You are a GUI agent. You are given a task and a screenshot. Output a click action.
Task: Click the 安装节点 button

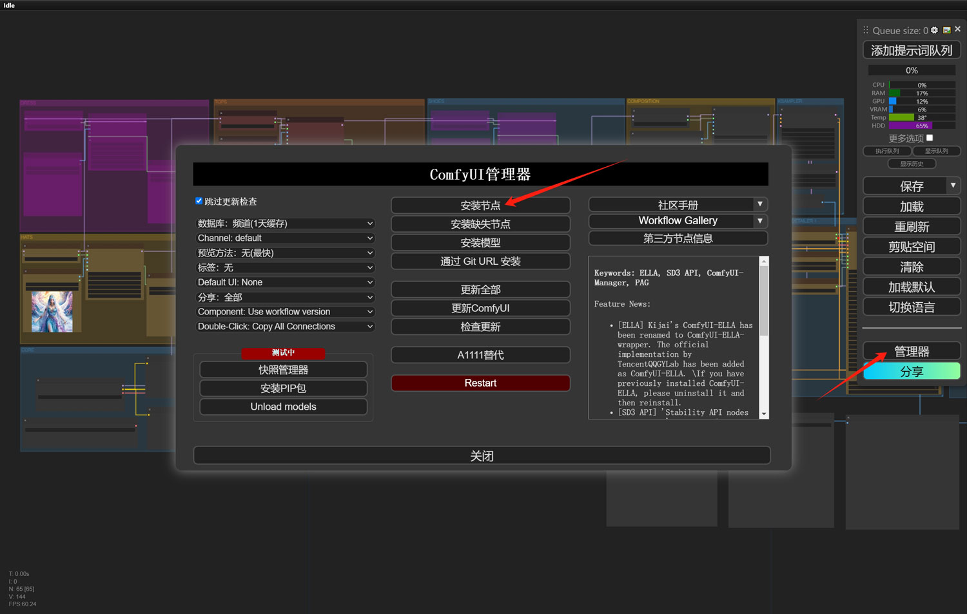point(480,206)
